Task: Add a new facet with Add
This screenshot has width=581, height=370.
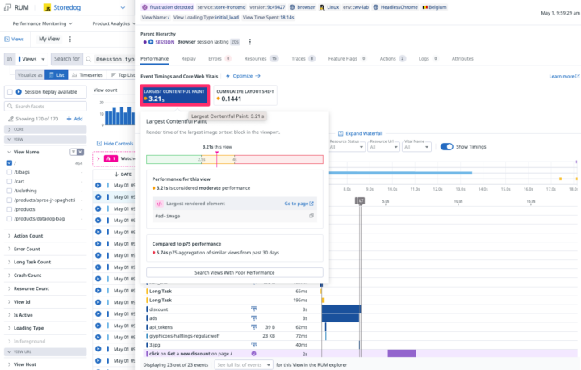Action: click(x=74, y=119)
